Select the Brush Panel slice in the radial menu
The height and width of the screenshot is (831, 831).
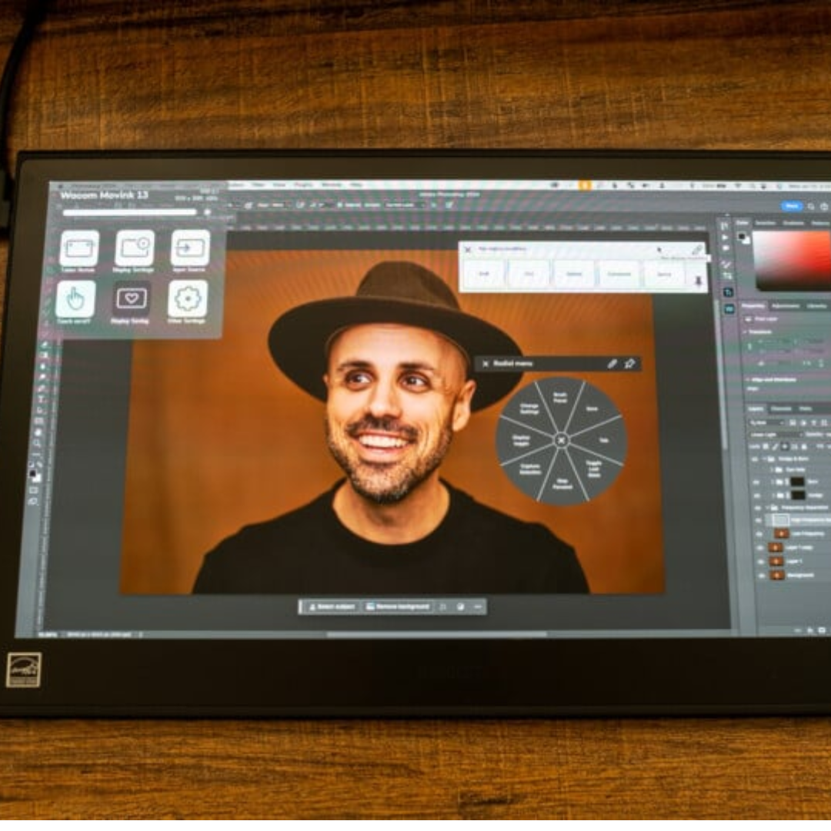560,397
